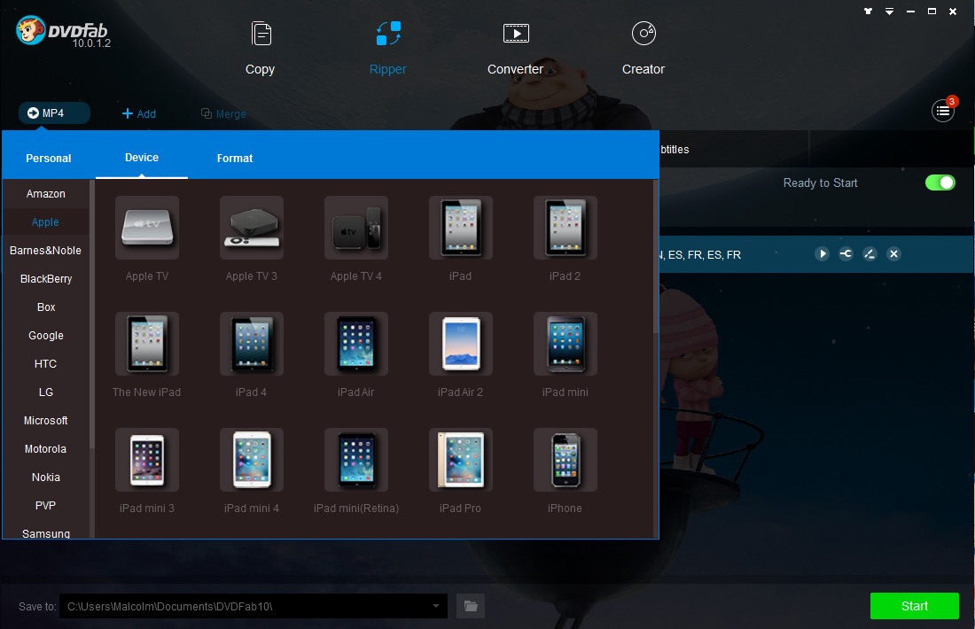Image resolution: width=975 pixels, height=629 pixels.
Task: Select LG in the brand list
Action: tap(46, 392)
